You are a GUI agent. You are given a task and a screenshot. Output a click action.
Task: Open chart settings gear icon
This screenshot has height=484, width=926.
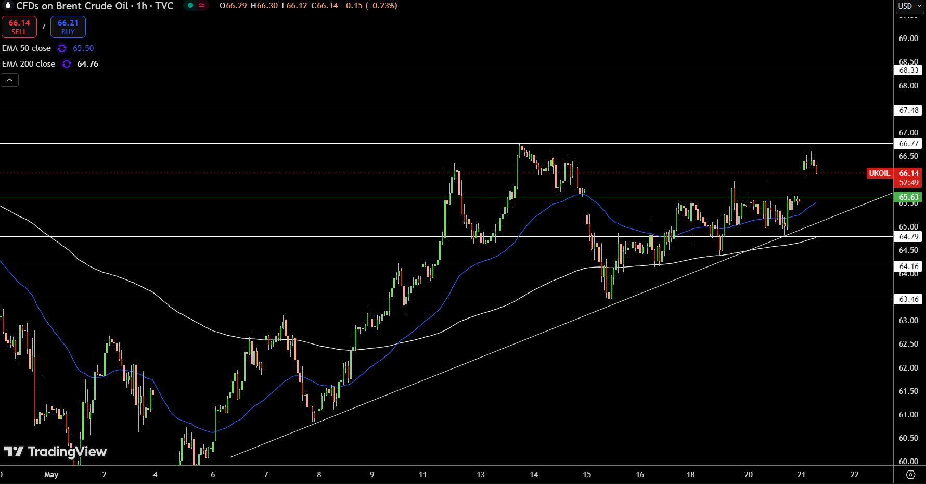[x=910, y=475]
